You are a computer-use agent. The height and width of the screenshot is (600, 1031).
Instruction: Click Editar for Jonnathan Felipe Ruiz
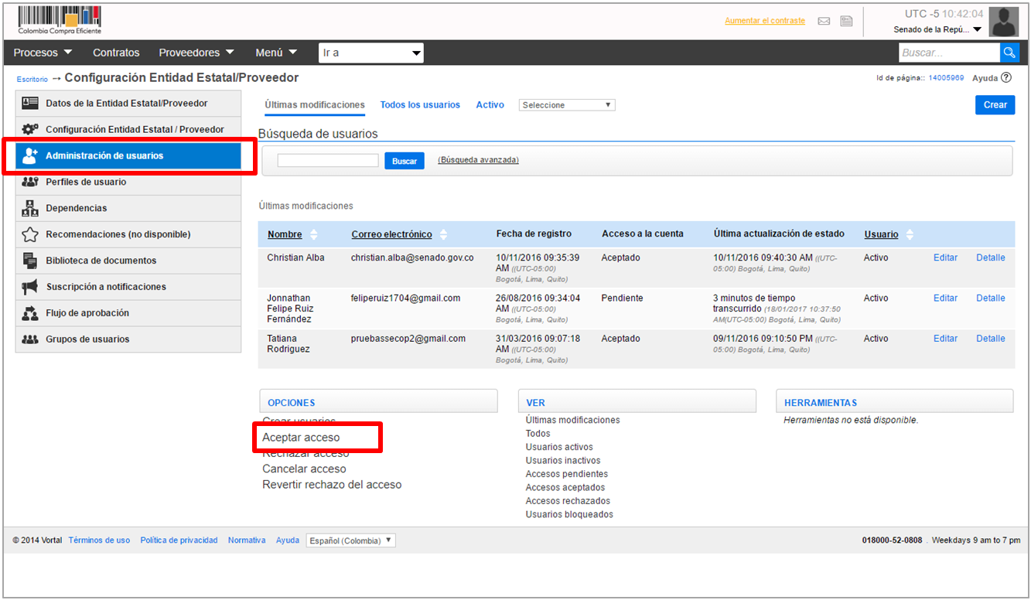point(945,298)
